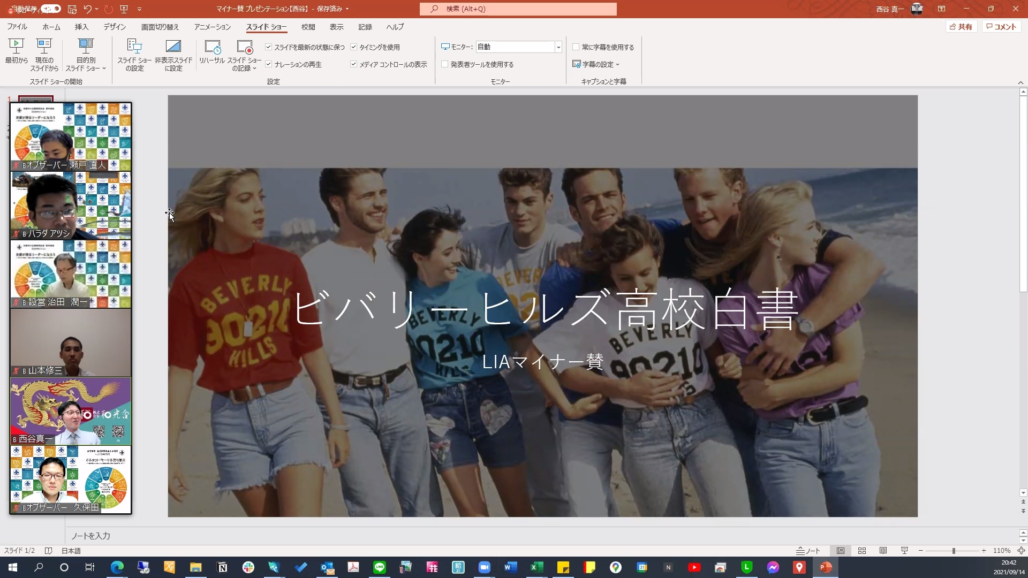The image size is (1028, 578).
Task: Toggle ナレーションの再生 checkbox
Action: coord(269,64)
